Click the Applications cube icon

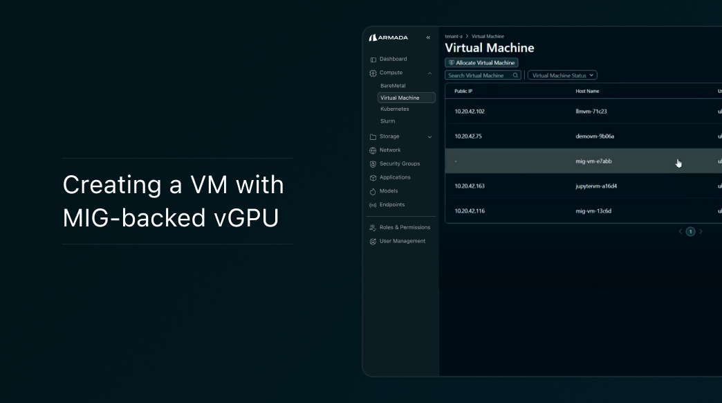pos(373,177)
